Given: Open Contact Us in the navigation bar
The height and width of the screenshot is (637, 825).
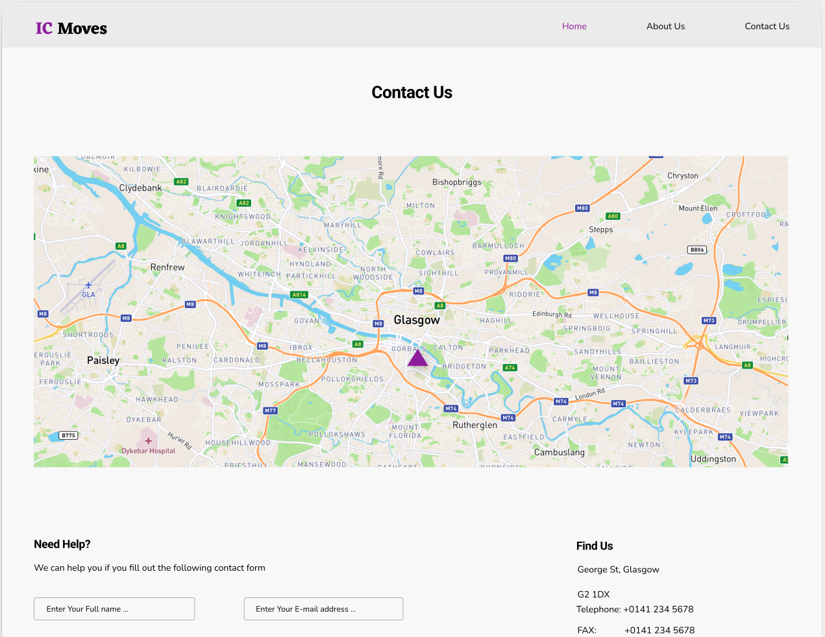Looking at the screenshot, I should coord(767,26).
